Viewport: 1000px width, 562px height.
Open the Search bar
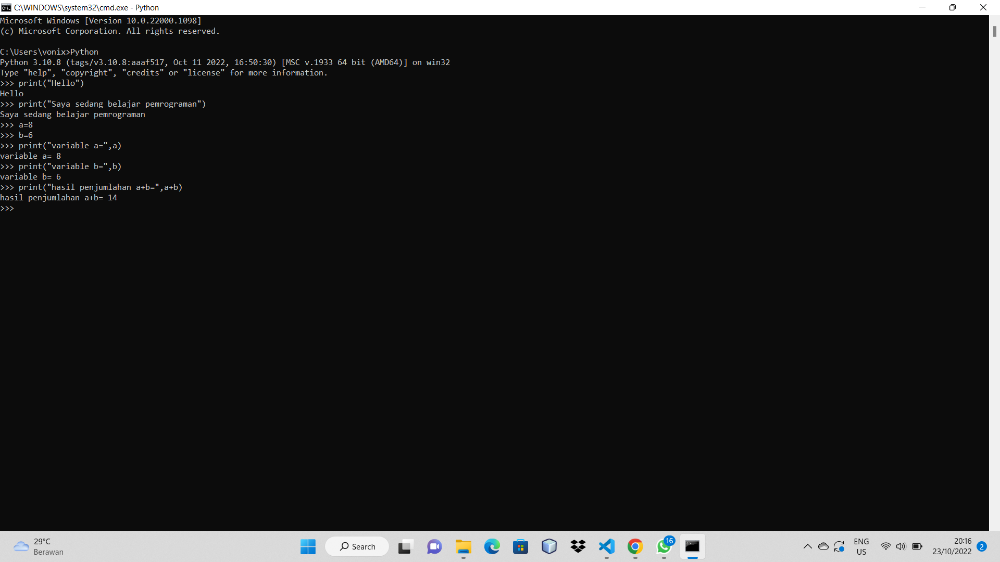click(x=357, y=546)
